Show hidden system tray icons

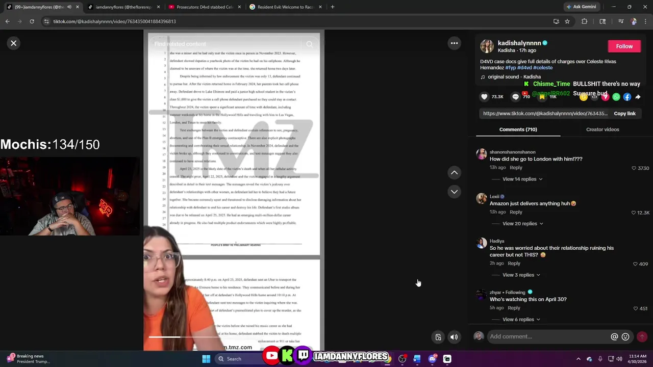578,359
